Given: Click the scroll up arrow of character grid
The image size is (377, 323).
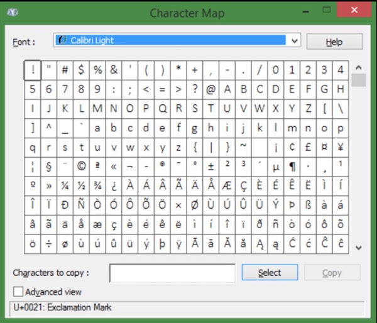Looking at the screenshot, I should point(358,68).
